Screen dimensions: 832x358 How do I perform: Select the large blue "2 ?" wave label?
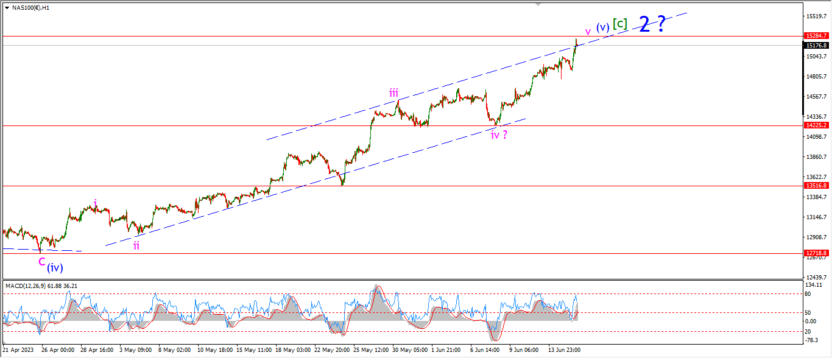(x=651, y=25)
